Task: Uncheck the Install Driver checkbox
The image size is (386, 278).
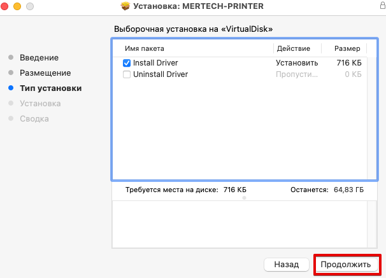Action: point(127,63)
